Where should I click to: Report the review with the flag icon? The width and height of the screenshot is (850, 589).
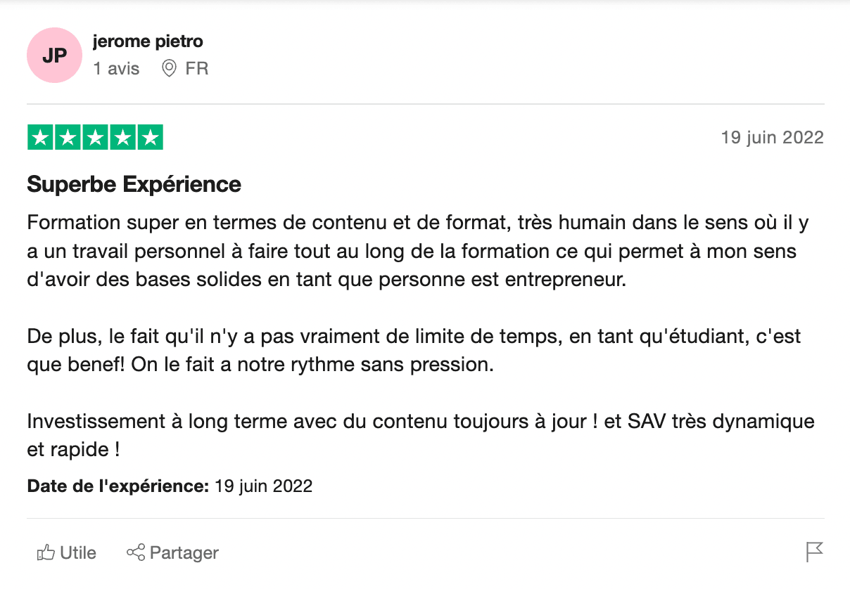814,552
